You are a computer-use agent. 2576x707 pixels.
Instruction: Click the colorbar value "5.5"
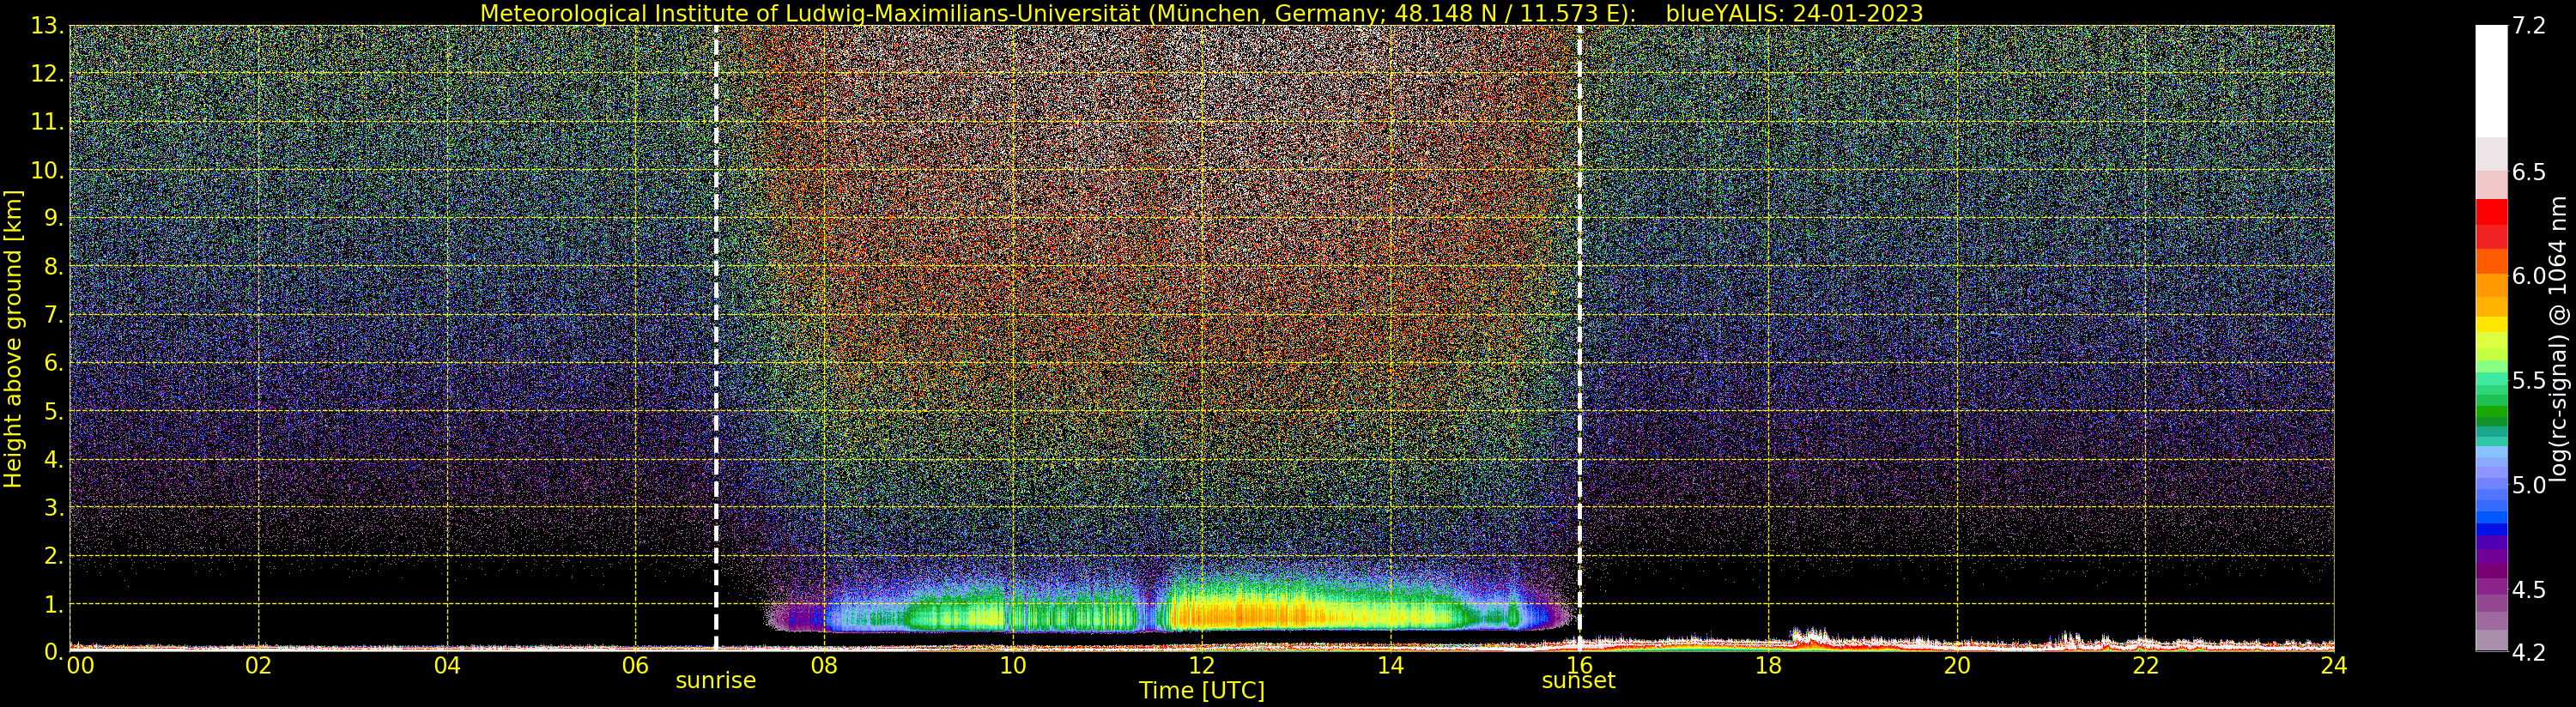[2529, 381]
